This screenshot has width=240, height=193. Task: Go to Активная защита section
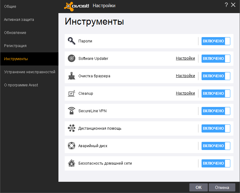click(x=19, y=20)
